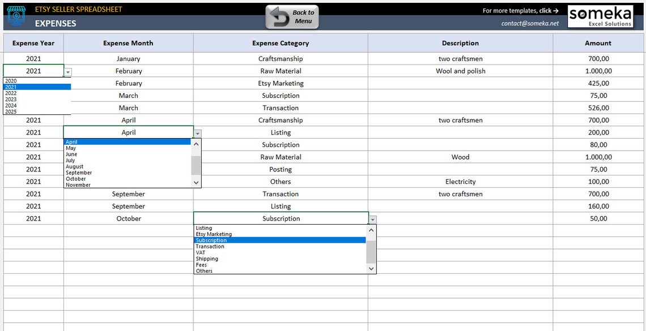Image resolution: width=646 pixels, height=331 pixels.
Task: Select July in the month list
Action: pos(127,160)
